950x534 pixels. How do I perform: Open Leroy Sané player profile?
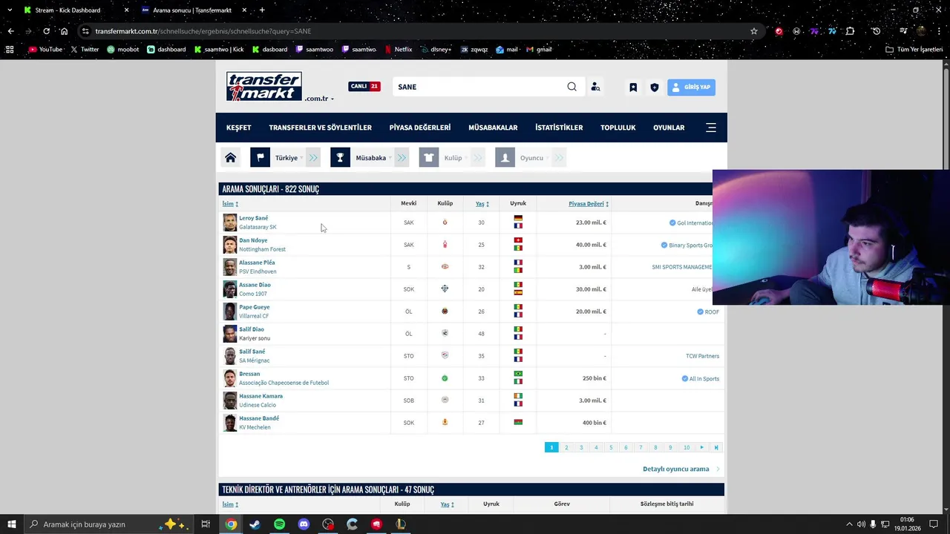pos(254,218)
